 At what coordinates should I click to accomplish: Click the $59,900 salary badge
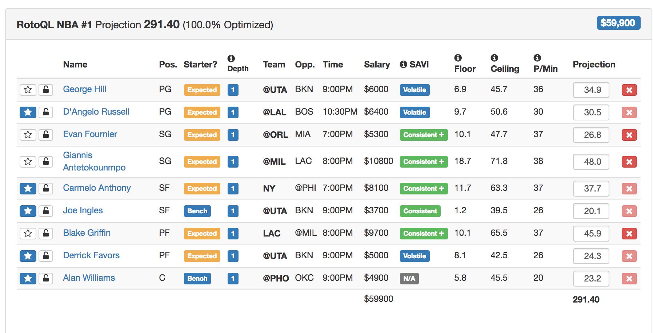(x=618, y=23)
